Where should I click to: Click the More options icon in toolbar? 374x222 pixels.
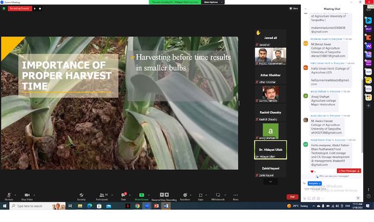click(236, 196)
